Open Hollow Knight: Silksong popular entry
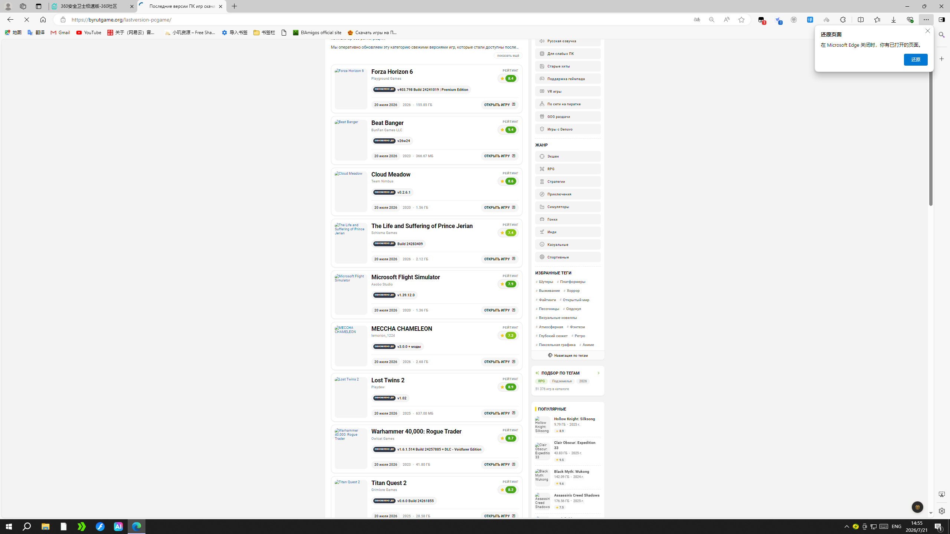The width and height of the screenshot is (950, 534). [567, 425]
